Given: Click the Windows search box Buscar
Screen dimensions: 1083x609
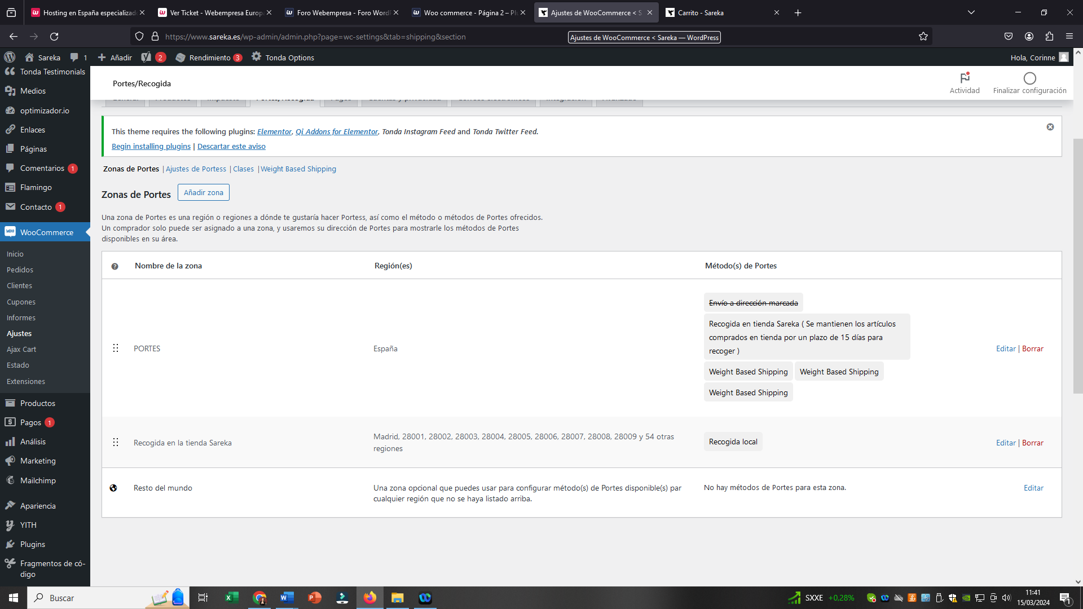Looking at the screenshot, I should pos(108,598).
